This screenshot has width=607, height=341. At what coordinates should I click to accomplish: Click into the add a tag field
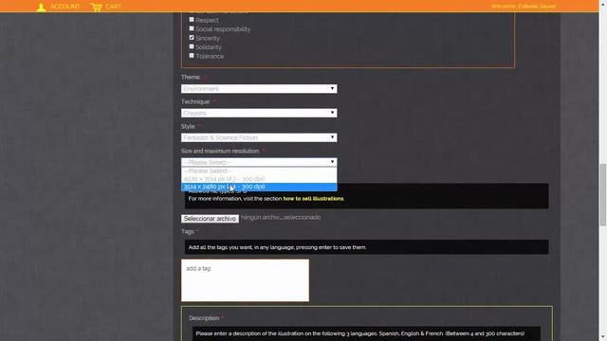245,280
